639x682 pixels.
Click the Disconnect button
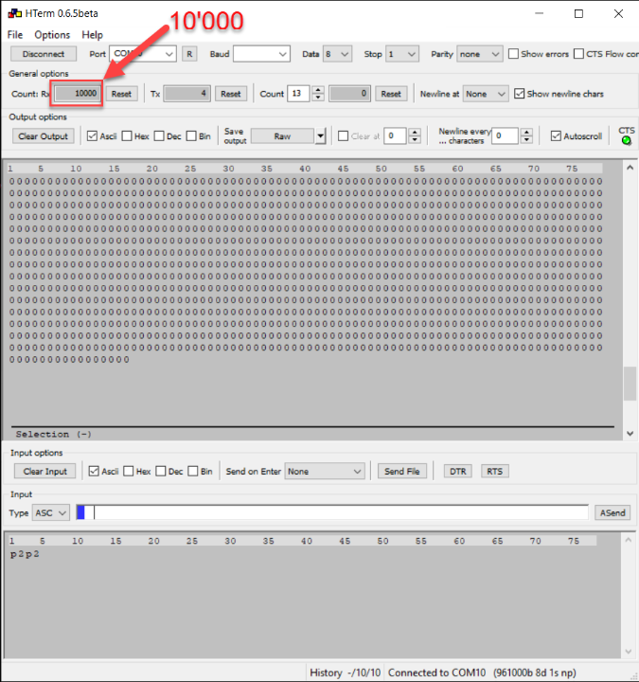pyautogui.click(x=44, y=54)
